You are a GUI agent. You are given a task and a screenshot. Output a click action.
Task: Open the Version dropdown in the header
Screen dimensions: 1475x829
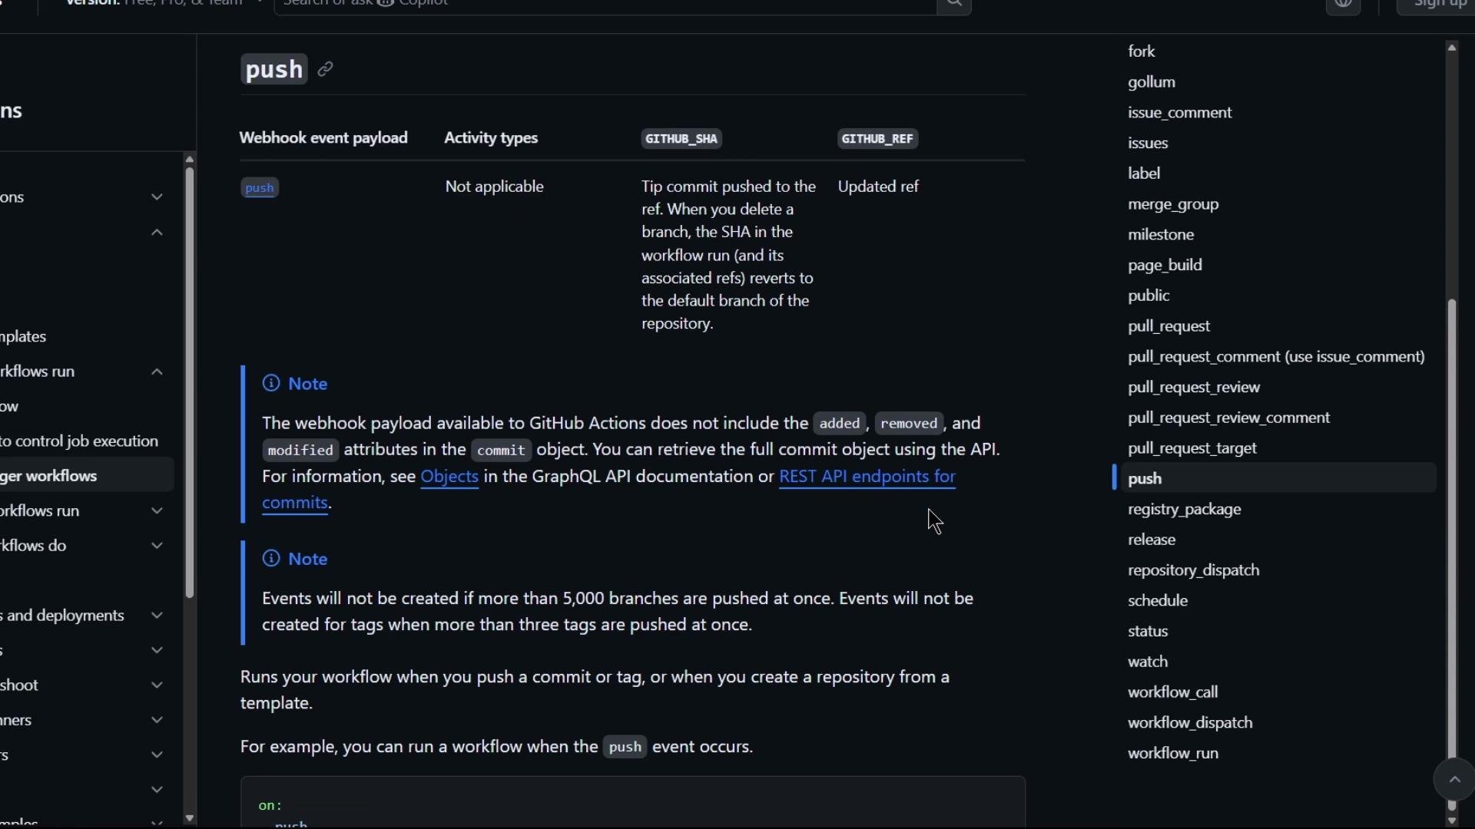164,3
